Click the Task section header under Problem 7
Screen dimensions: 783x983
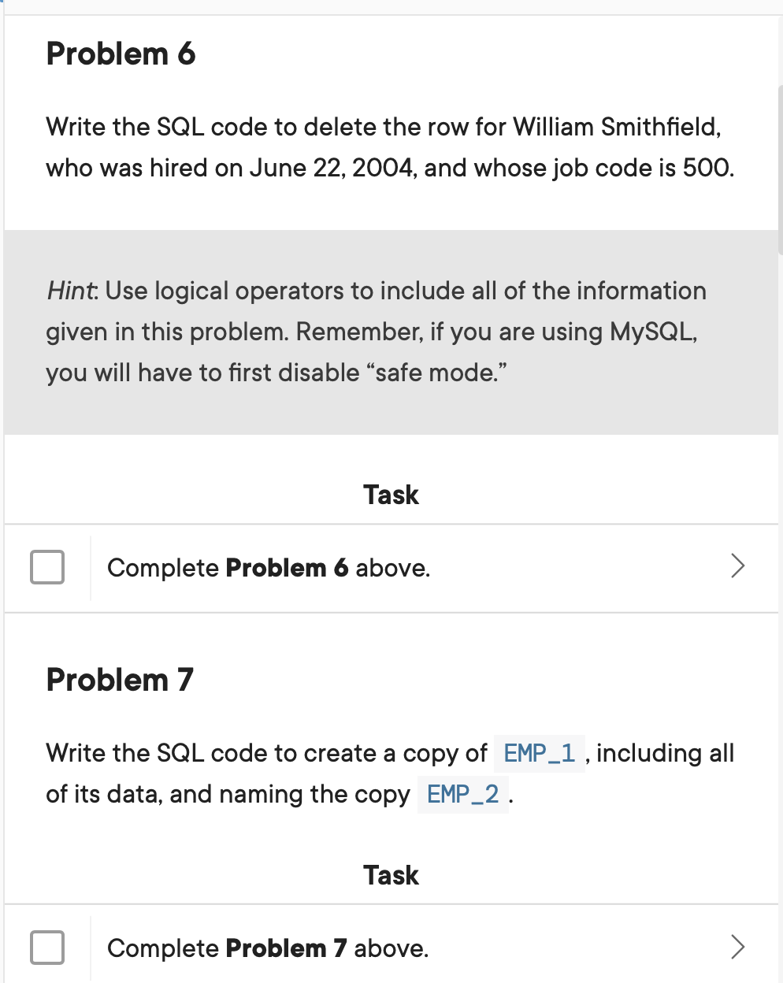click(391, 874)
